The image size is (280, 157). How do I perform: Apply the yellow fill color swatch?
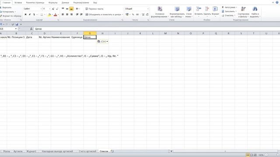[x=49, y=14]
